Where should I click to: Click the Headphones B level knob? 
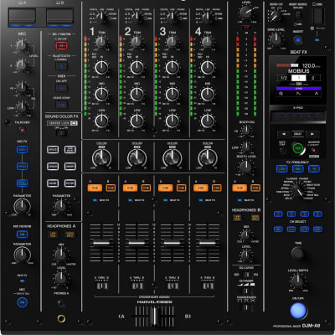click(x=245, y=255)
